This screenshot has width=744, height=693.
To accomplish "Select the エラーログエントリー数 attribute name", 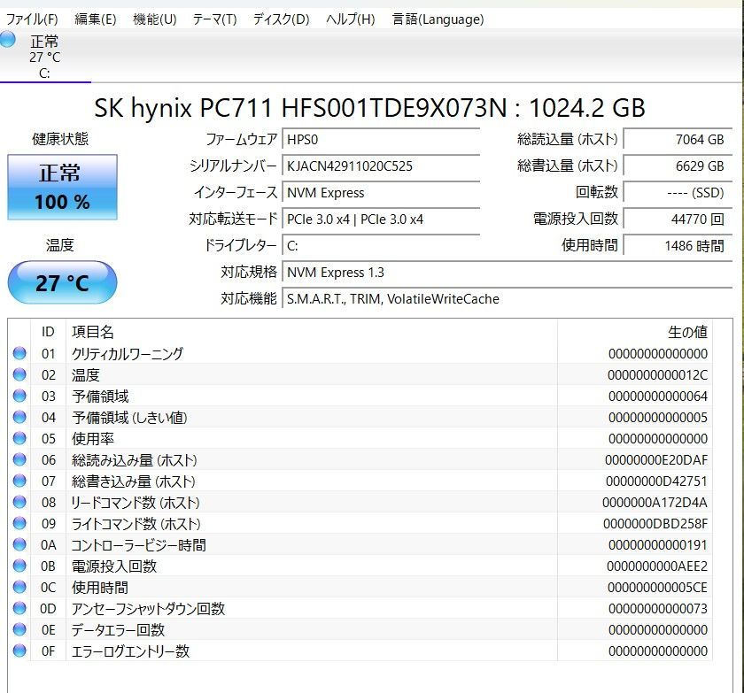I will (130, 651).
